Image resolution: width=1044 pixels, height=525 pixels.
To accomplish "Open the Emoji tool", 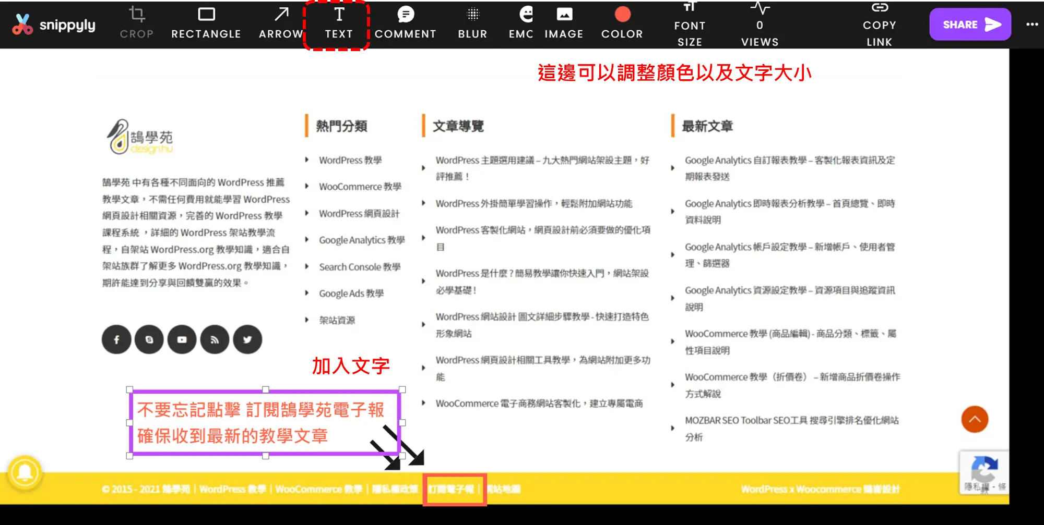I will [x=521, y=22].
